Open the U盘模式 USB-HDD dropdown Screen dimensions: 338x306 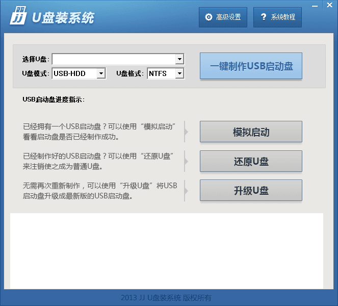pos(101,73)
